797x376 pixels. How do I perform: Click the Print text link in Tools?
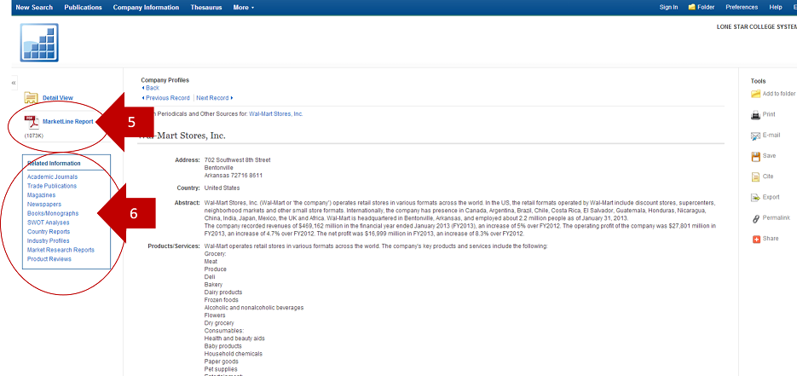[x=769, y=115]
